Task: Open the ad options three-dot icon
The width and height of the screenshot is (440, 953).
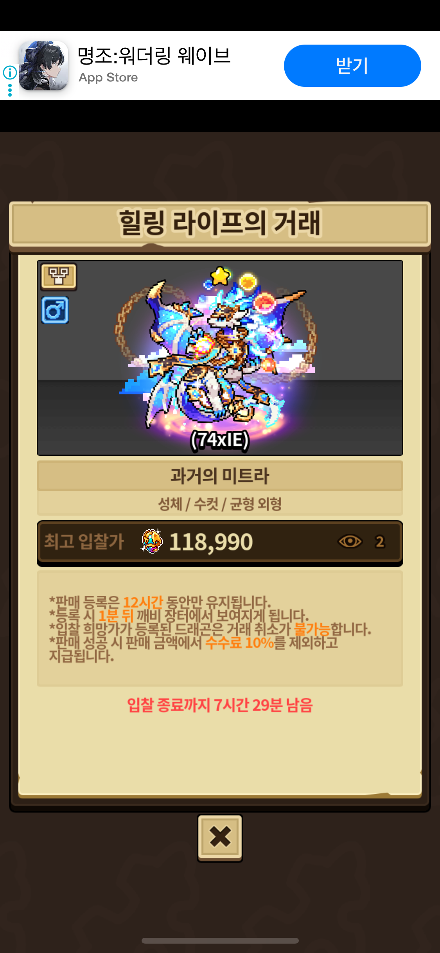Action: point(10,90)
